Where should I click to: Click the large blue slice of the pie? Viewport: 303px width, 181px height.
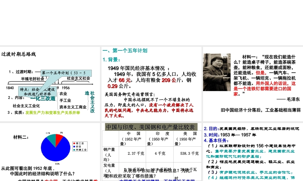[x=55, y=151]
